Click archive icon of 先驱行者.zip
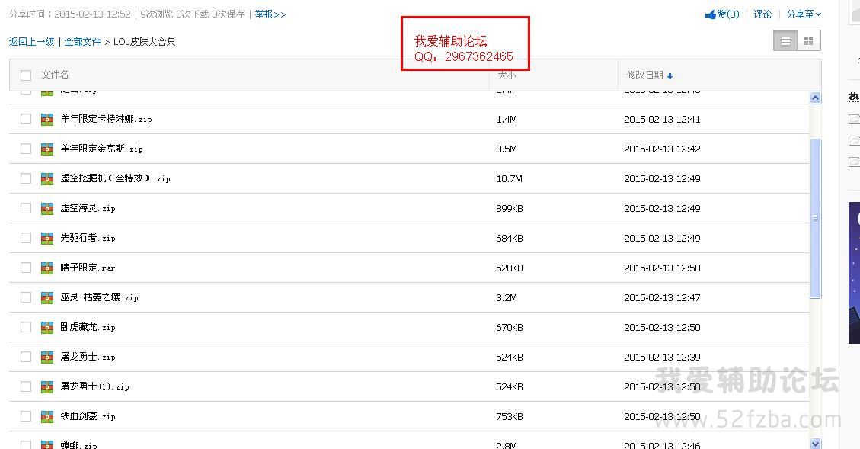860x449 pixels. 47,238
